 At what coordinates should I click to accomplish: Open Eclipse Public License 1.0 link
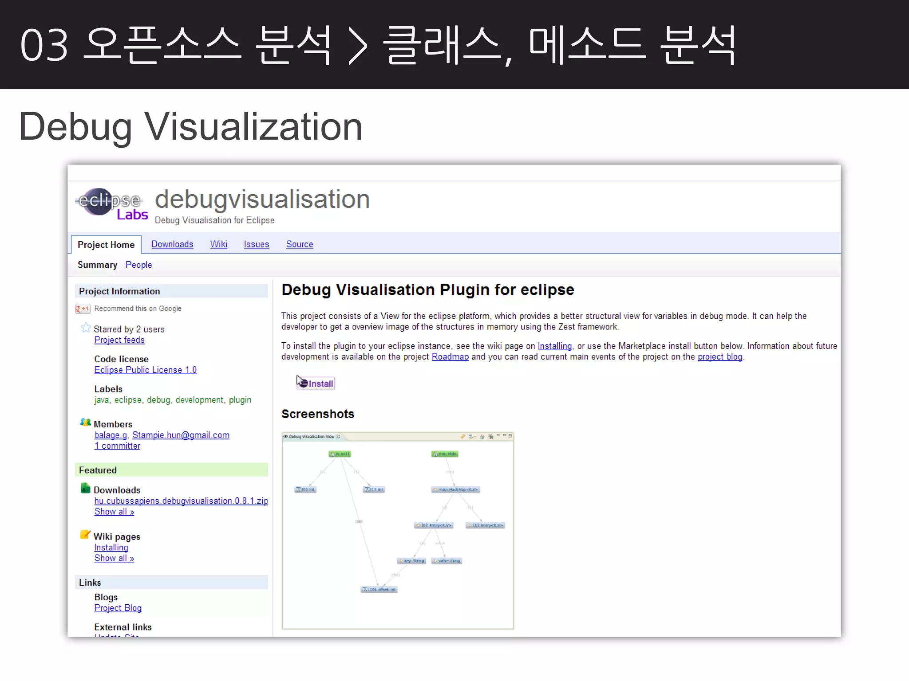[145, 370]
